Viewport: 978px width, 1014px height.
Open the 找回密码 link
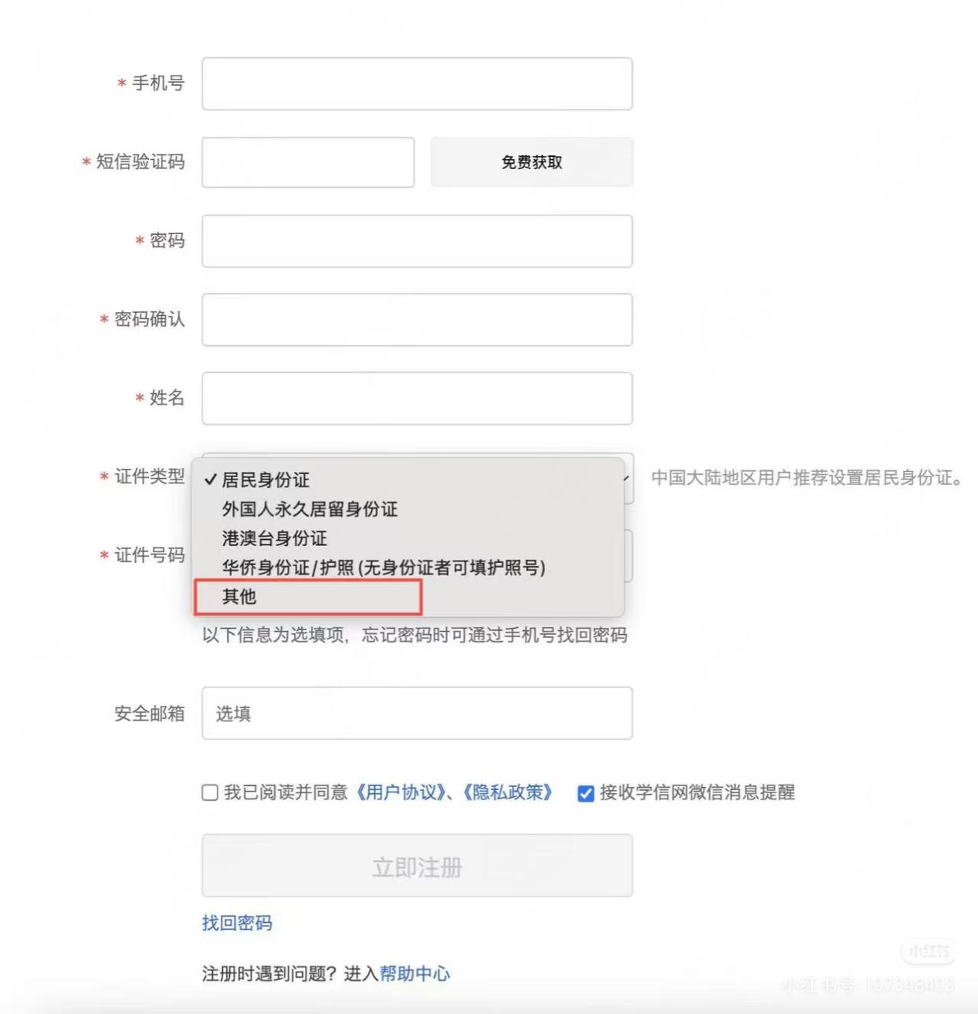[x=237, y=923]
